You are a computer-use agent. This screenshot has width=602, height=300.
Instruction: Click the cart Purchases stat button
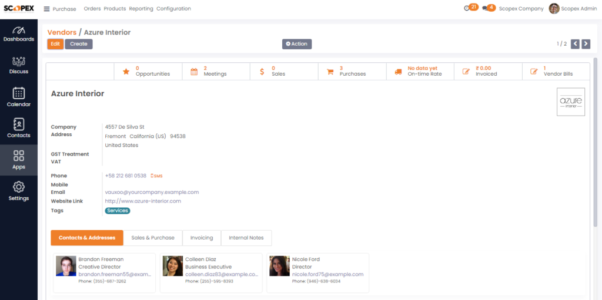click(352, 72)
